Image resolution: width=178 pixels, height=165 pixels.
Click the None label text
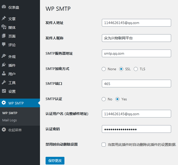pyautogui.click(x=112, y=69)
